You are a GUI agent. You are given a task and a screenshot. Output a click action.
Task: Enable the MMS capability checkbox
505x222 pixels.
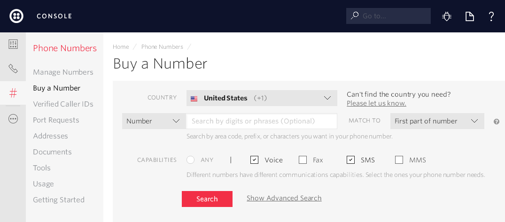click(x=399, y=160)
